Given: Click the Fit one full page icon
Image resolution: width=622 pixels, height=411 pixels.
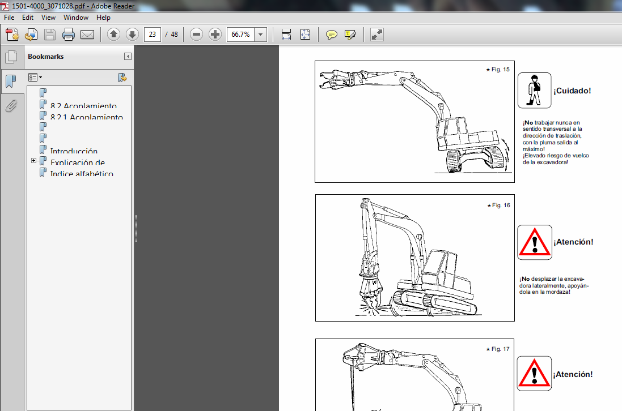Looking at the screenshot, I should 305,35.
